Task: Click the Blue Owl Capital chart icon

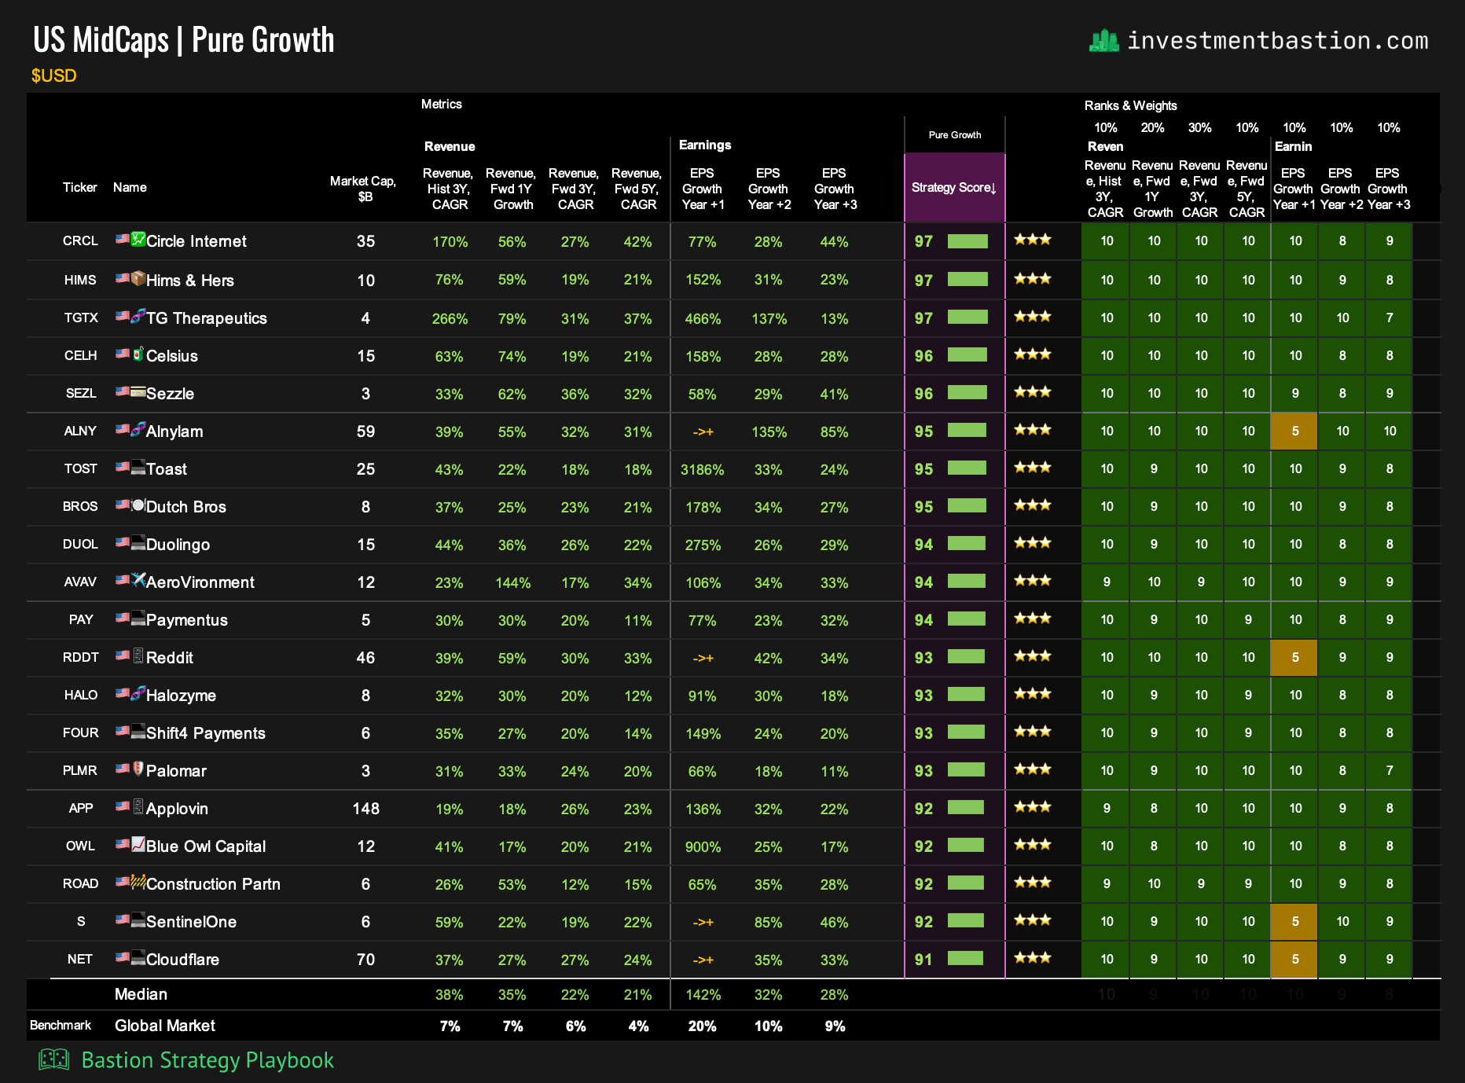Action: 138,844
